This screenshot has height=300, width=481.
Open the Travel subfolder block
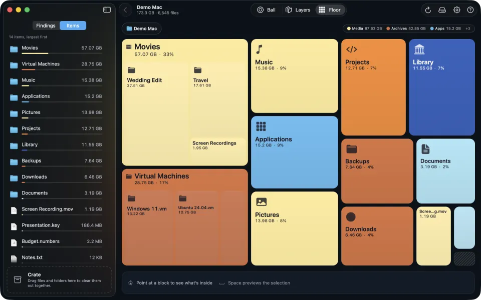[218, 99]
